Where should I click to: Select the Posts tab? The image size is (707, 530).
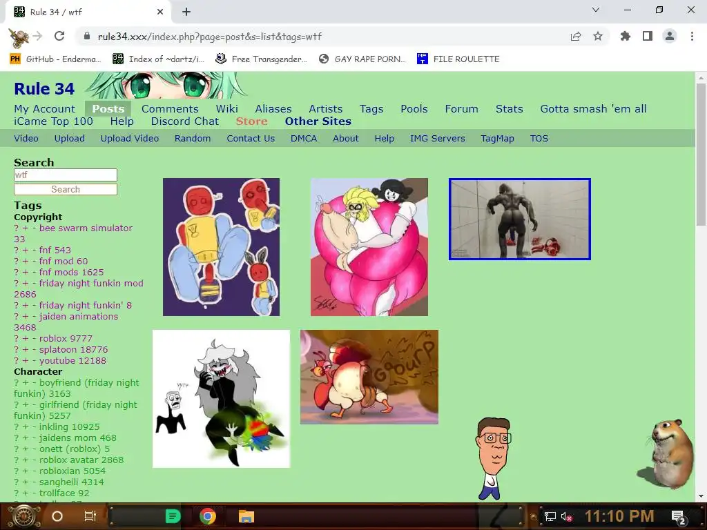pyautogui.click(x=108, y=108)
